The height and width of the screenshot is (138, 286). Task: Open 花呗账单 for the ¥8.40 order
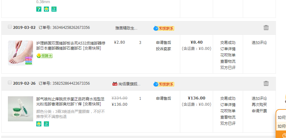[x=228, y=55]
